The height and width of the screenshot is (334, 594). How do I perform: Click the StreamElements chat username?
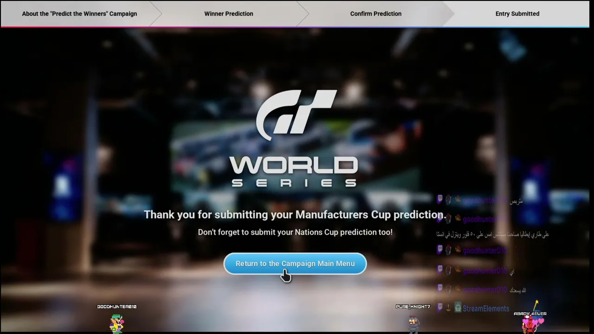pyautogui.click(x=486, y=308)
